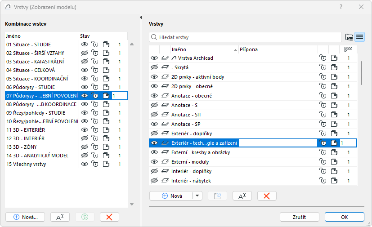Image resolution: width=372 pixels, height=227 pixels.
Task: Sort layers by 'Jméno' column header
Action: coord(202,49)
